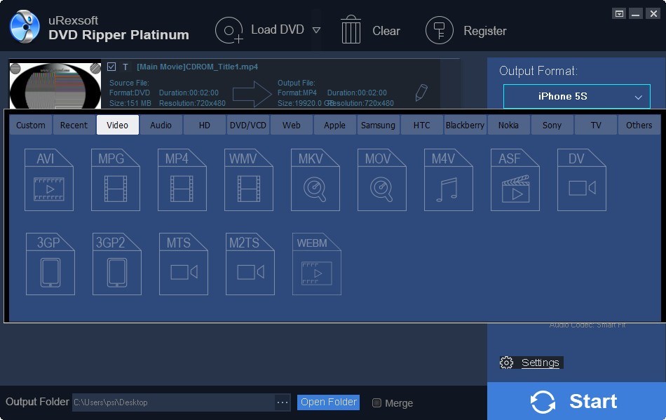Switch to the DVD/VCD tab
Screen dimensions: 666x420
[248, 125]
